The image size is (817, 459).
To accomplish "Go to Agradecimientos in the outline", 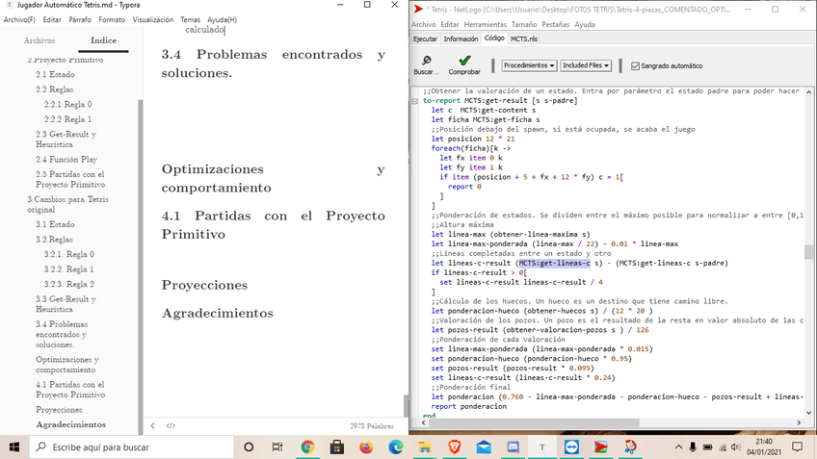I will click(70, 424).
